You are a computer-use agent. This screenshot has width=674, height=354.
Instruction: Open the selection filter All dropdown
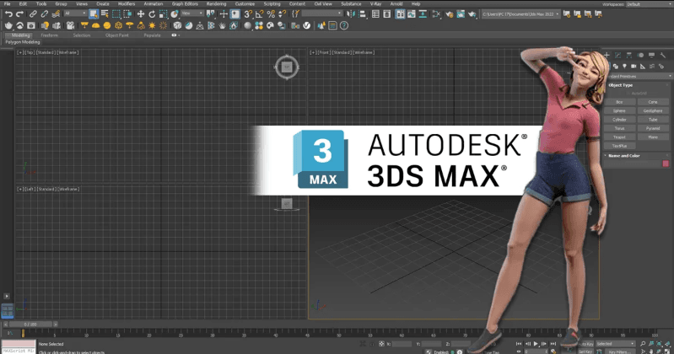coord(75,13)
